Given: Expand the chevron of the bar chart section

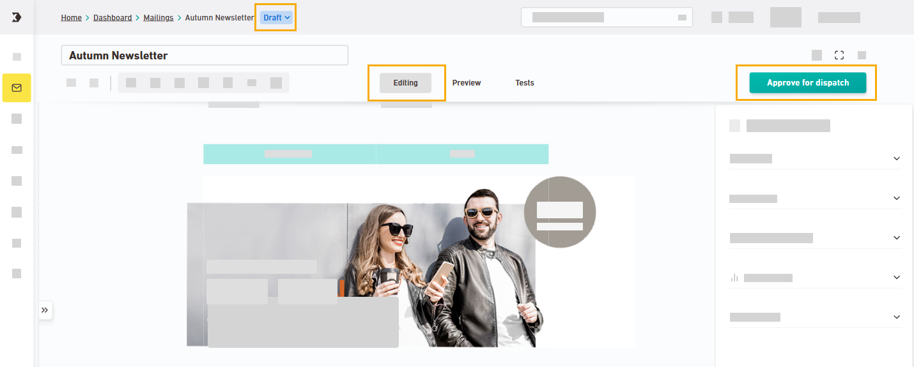Looking at the screenshot, I should point(896,278).
